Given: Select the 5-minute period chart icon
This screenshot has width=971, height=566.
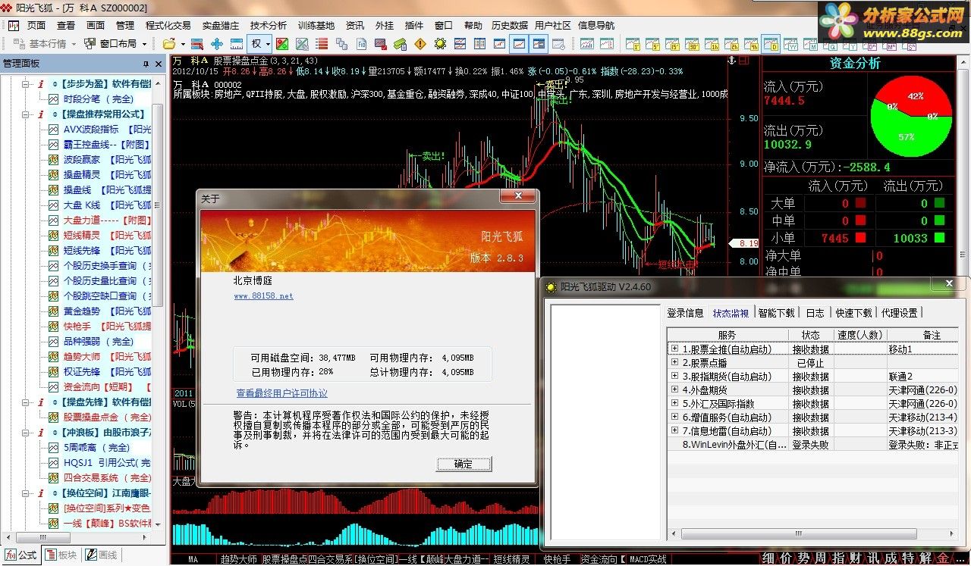Looking at the screenshot, I should 652,44.
